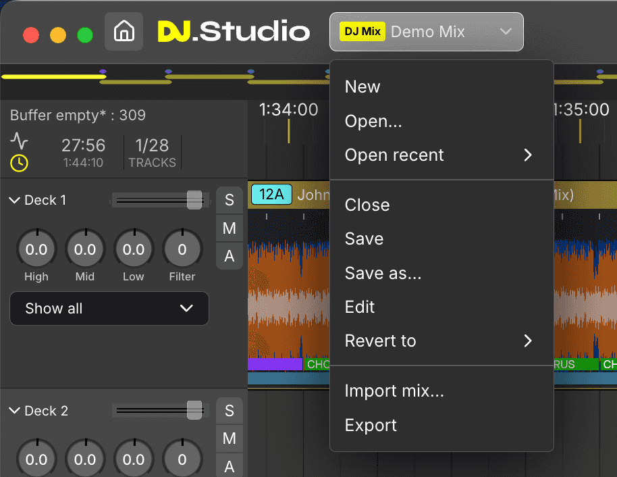The width and height of the screenshot is (617, 477).
Task: Click the 12A key badge on track
Action: point(271,195)
